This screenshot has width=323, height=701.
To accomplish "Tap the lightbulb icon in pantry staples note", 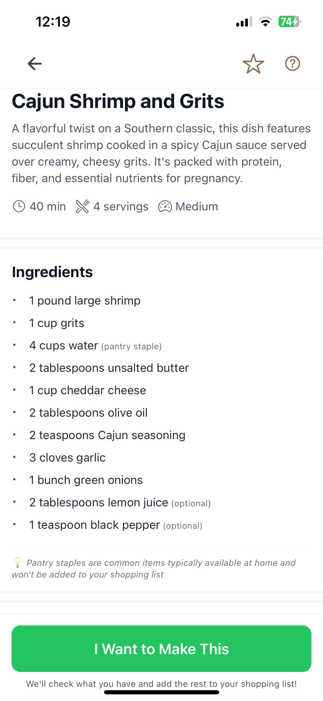I will point(17,562).
